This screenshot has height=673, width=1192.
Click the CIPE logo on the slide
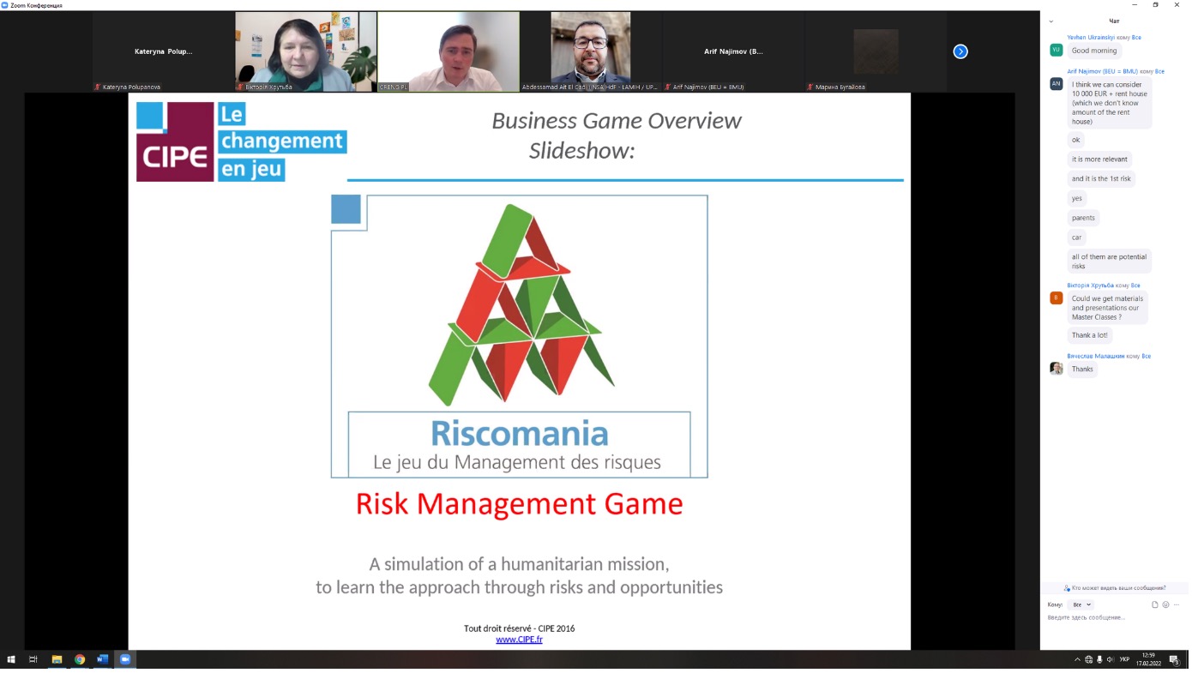click(242, 141)
